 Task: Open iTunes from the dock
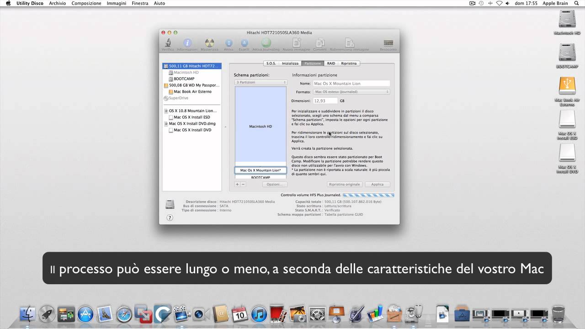259,314
